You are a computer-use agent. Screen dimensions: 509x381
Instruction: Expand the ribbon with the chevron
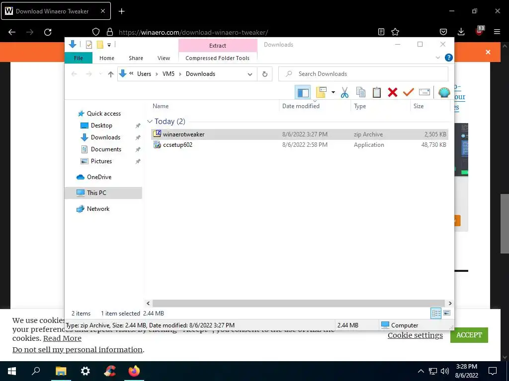click(x=437, y=58)
